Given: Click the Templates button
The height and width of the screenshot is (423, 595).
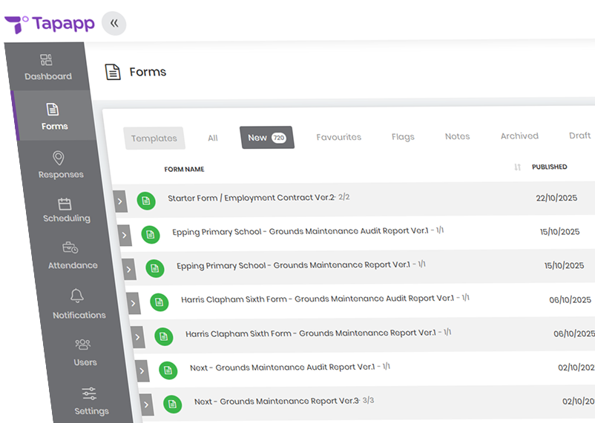Looking at the screenshot, I should 154,139.
